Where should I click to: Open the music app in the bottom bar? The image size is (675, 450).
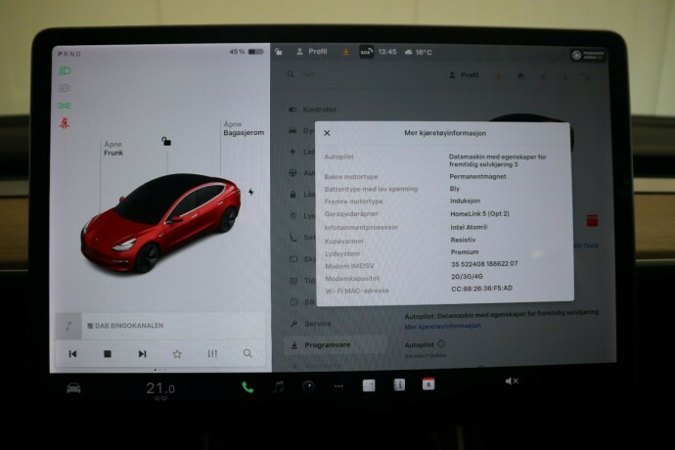[279, 386]
